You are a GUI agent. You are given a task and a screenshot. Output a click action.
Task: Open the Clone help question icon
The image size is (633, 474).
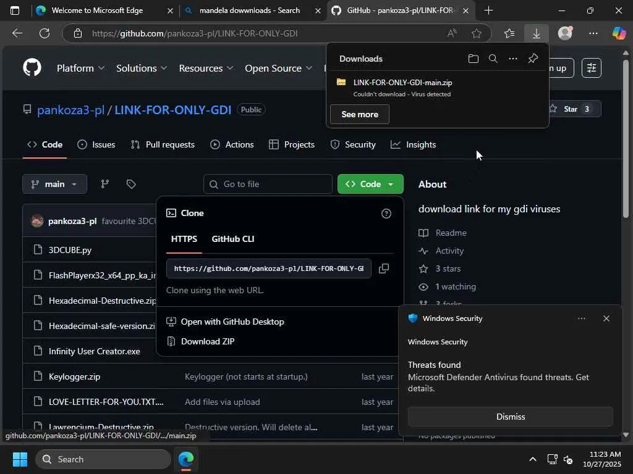click(386, 214)
